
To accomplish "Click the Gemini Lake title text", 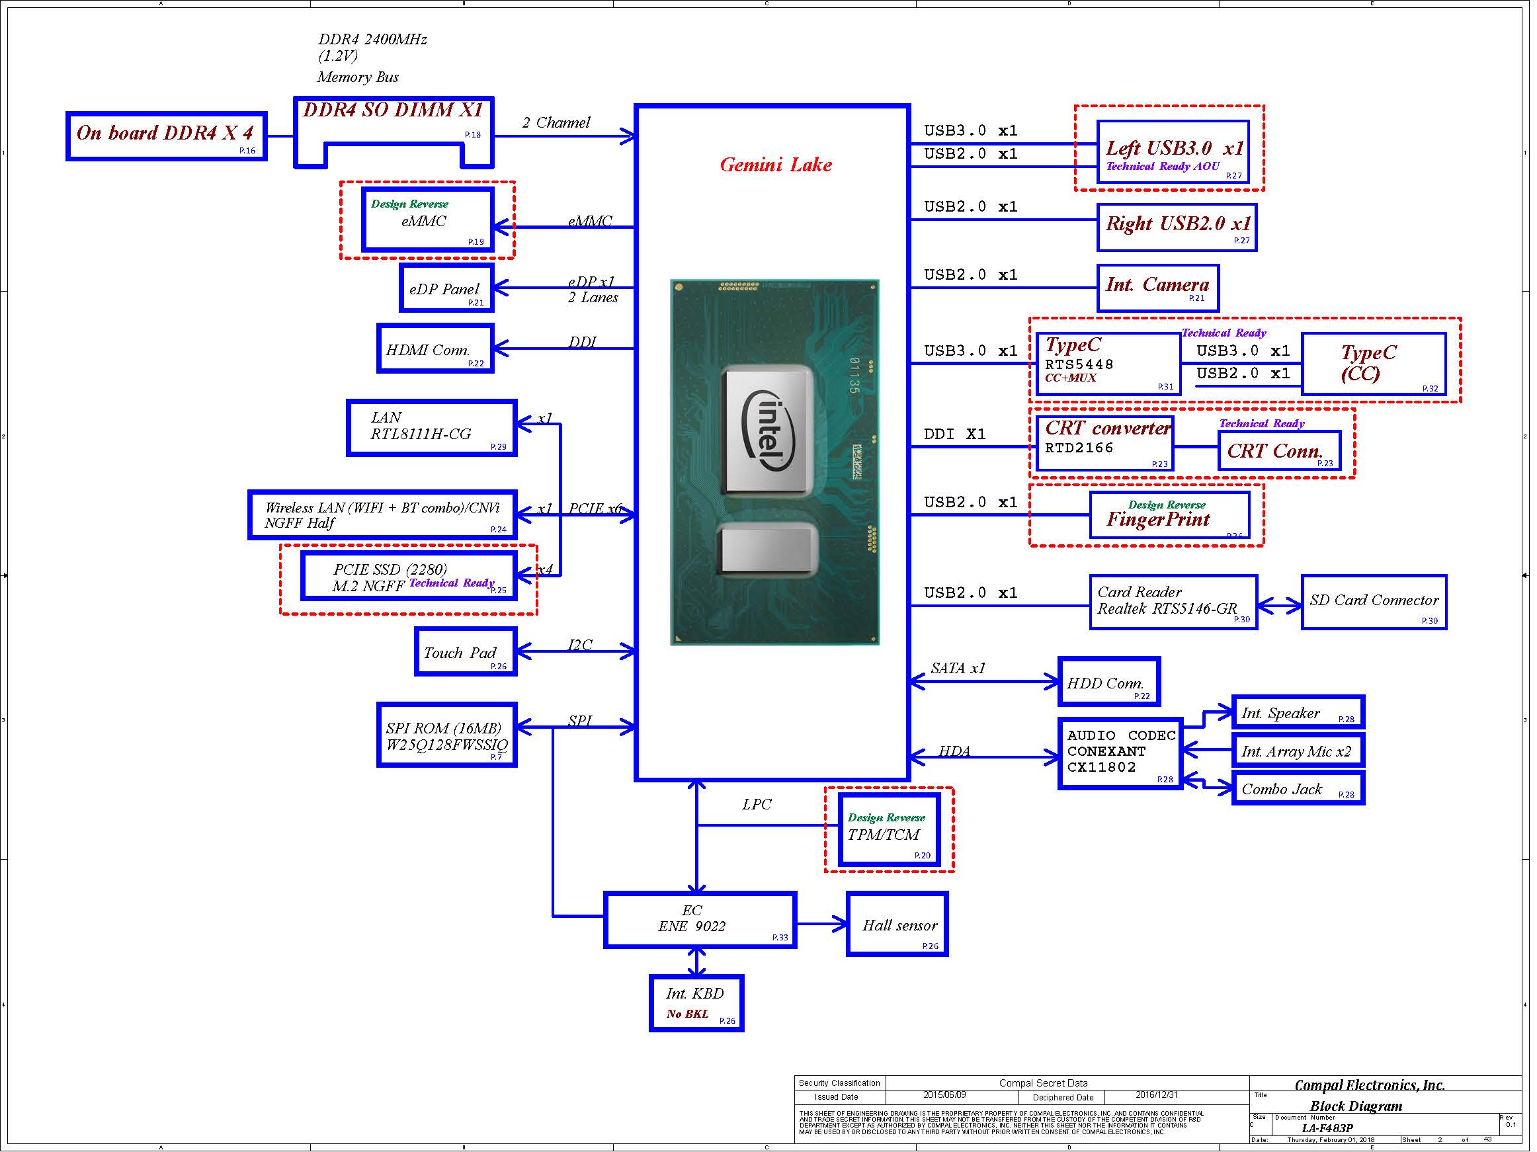I will (x=776, y=165).
